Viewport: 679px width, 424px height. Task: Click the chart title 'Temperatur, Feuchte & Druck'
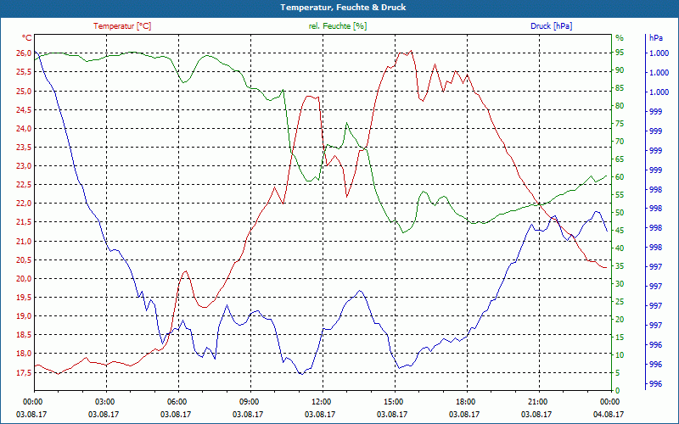(343, 8)
